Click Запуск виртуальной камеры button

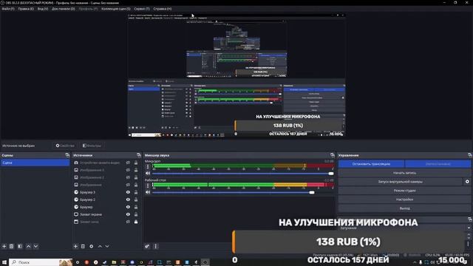coord(401,182)
